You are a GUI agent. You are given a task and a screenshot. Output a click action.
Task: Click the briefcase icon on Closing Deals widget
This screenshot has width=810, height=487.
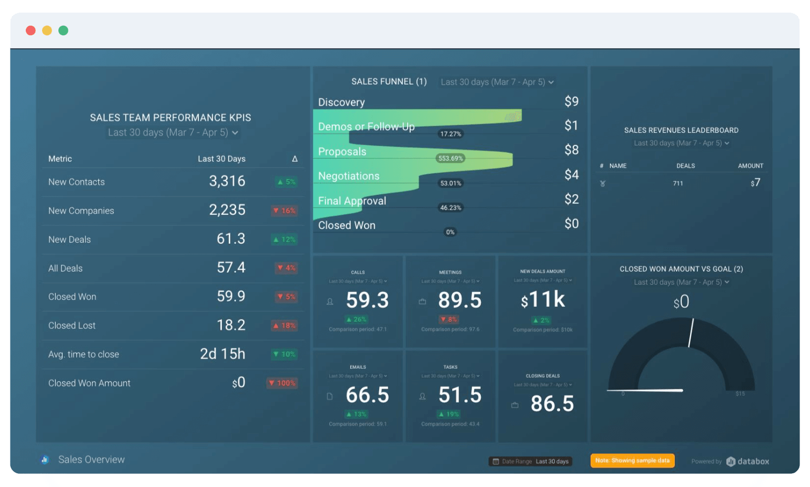click(514, 405)
